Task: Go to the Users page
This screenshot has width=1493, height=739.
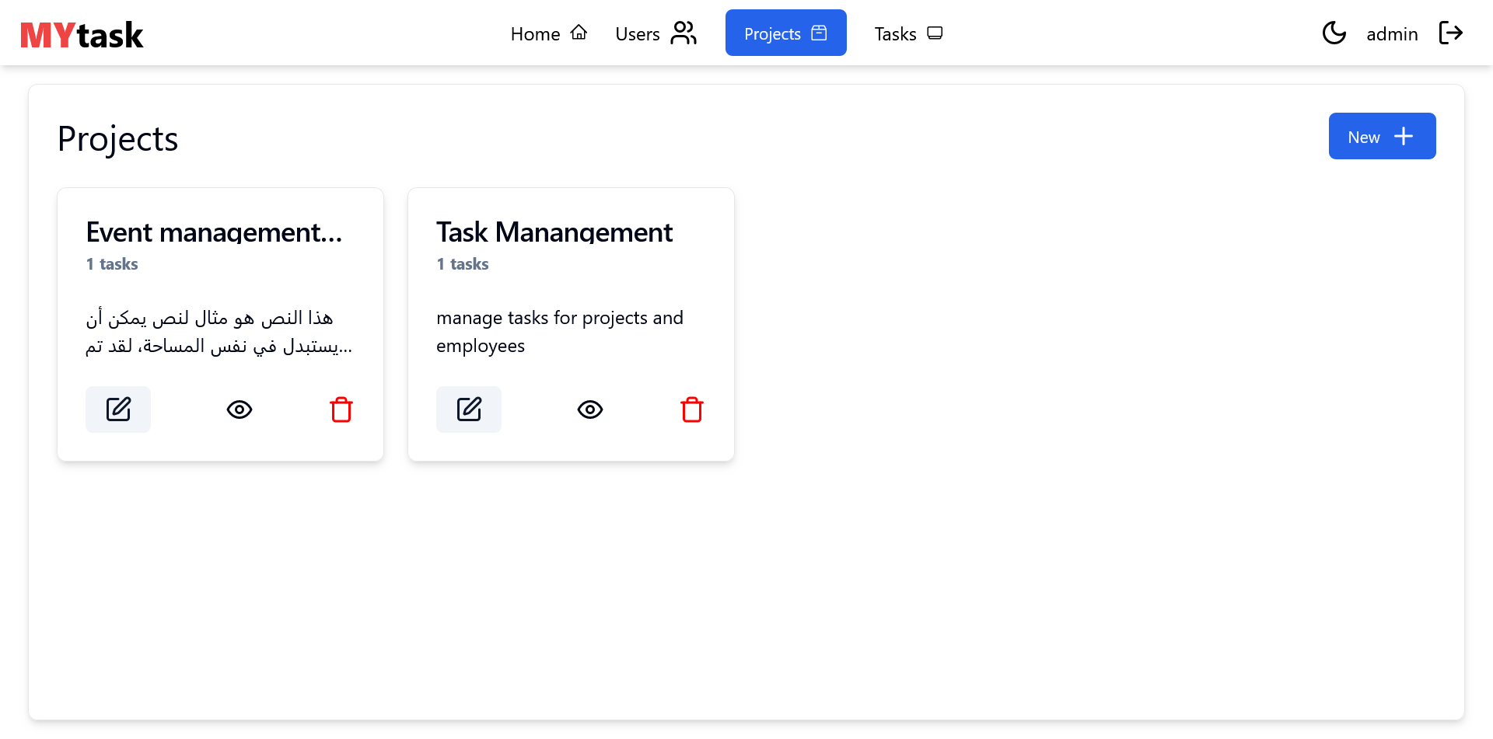Action: [655, 33]
